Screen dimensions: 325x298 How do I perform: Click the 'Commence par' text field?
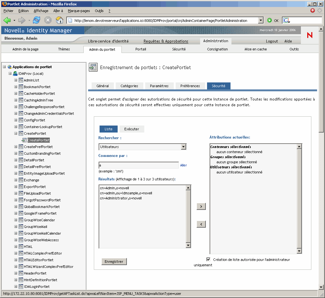tap(139, 165)
